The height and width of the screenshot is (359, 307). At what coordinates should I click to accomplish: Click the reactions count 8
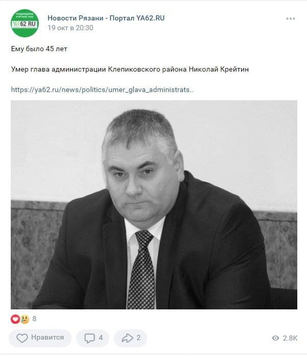pos(34,319)
